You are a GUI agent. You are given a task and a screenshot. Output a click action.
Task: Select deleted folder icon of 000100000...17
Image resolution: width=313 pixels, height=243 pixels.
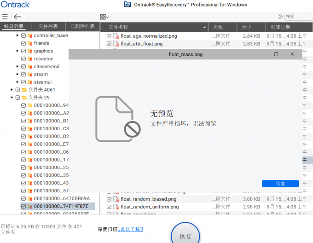(x=30, y=160)
